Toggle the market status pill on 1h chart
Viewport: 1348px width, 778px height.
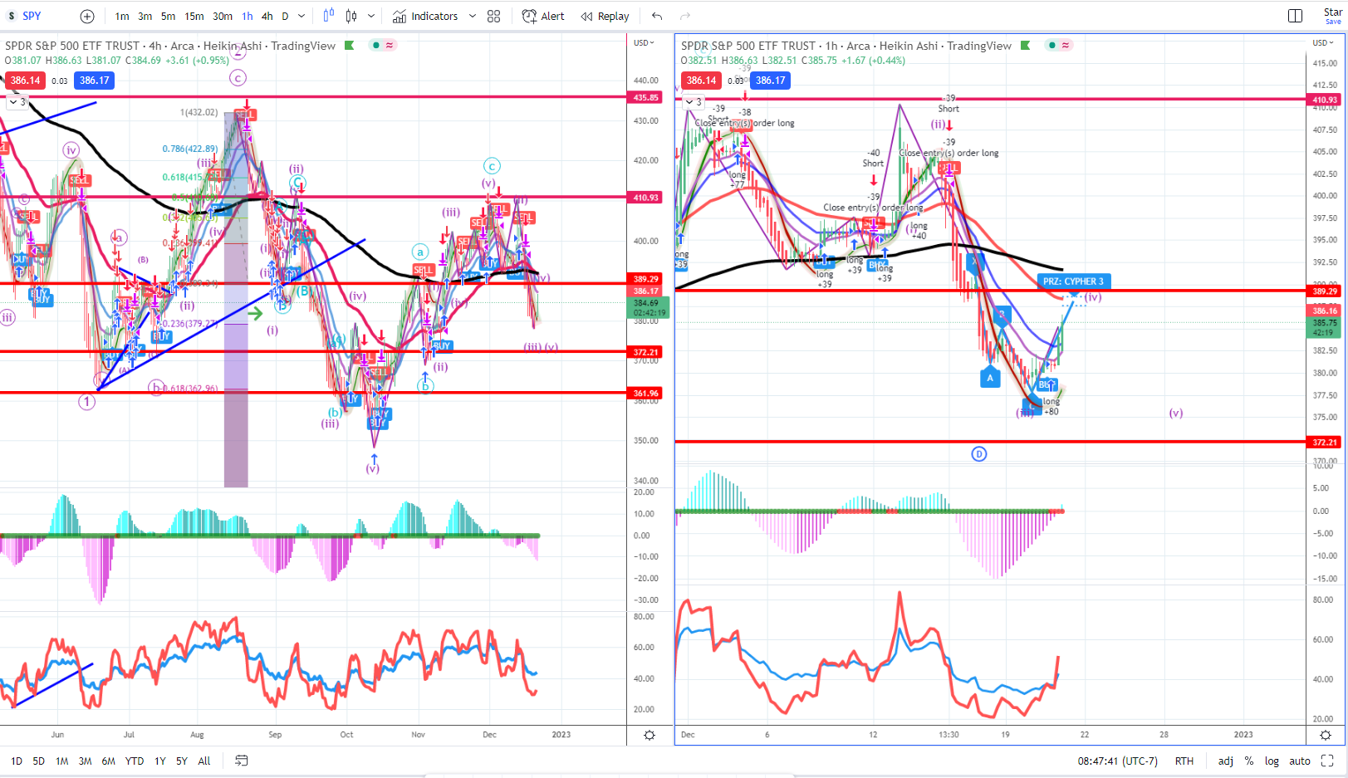(x=1060, y=46)
